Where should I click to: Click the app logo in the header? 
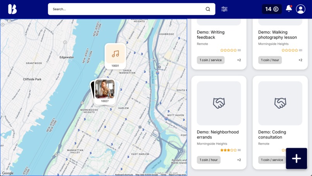(x=12, y=9)
